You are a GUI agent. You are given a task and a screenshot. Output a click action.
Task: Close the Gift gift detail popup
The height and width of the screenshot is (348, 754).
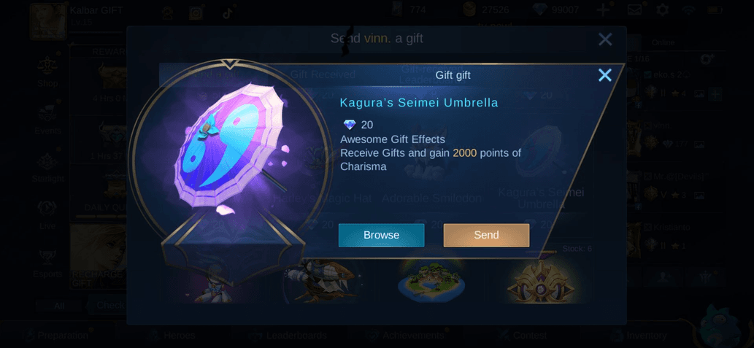(x=604, y=75)
